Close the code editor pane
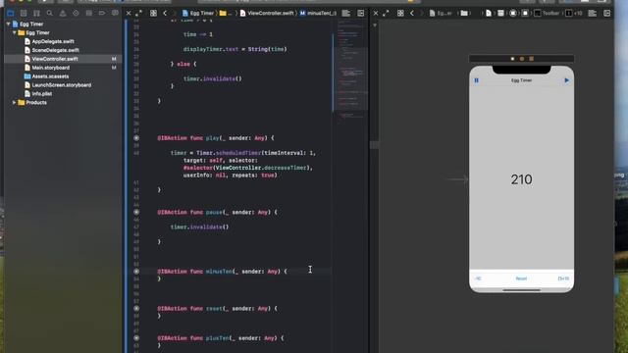This screenshot has width=628, height=353. click(129, 13)
